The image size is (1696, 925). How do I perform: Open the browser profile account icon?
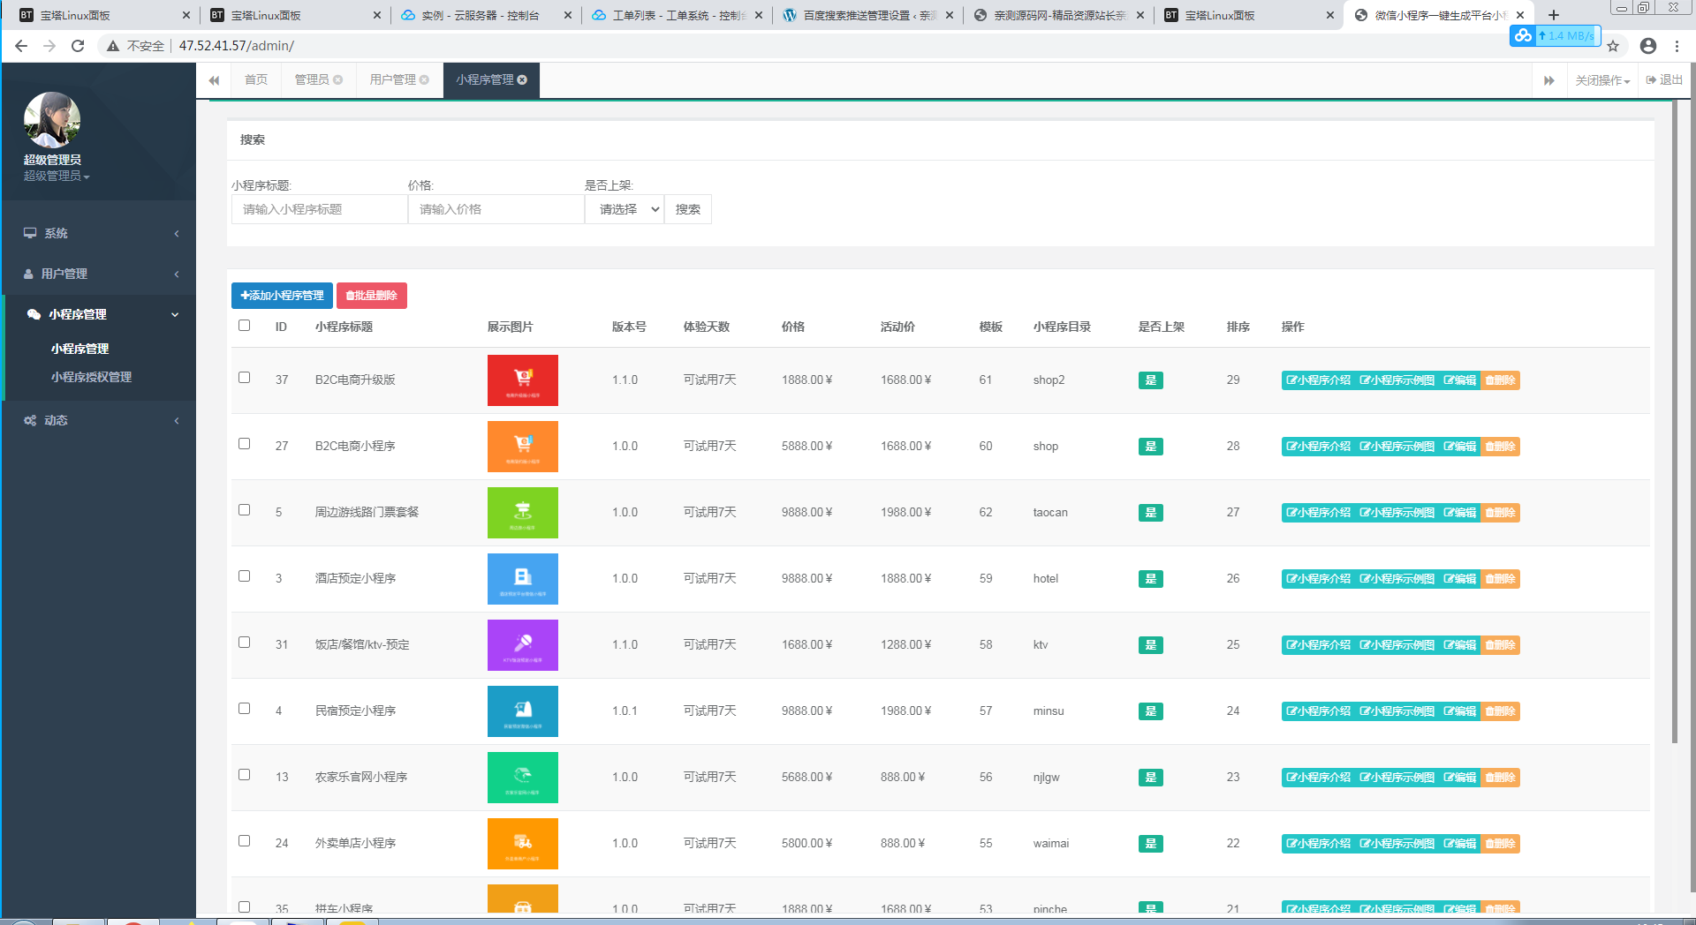pyautogui.click(x=1648, y=46)
